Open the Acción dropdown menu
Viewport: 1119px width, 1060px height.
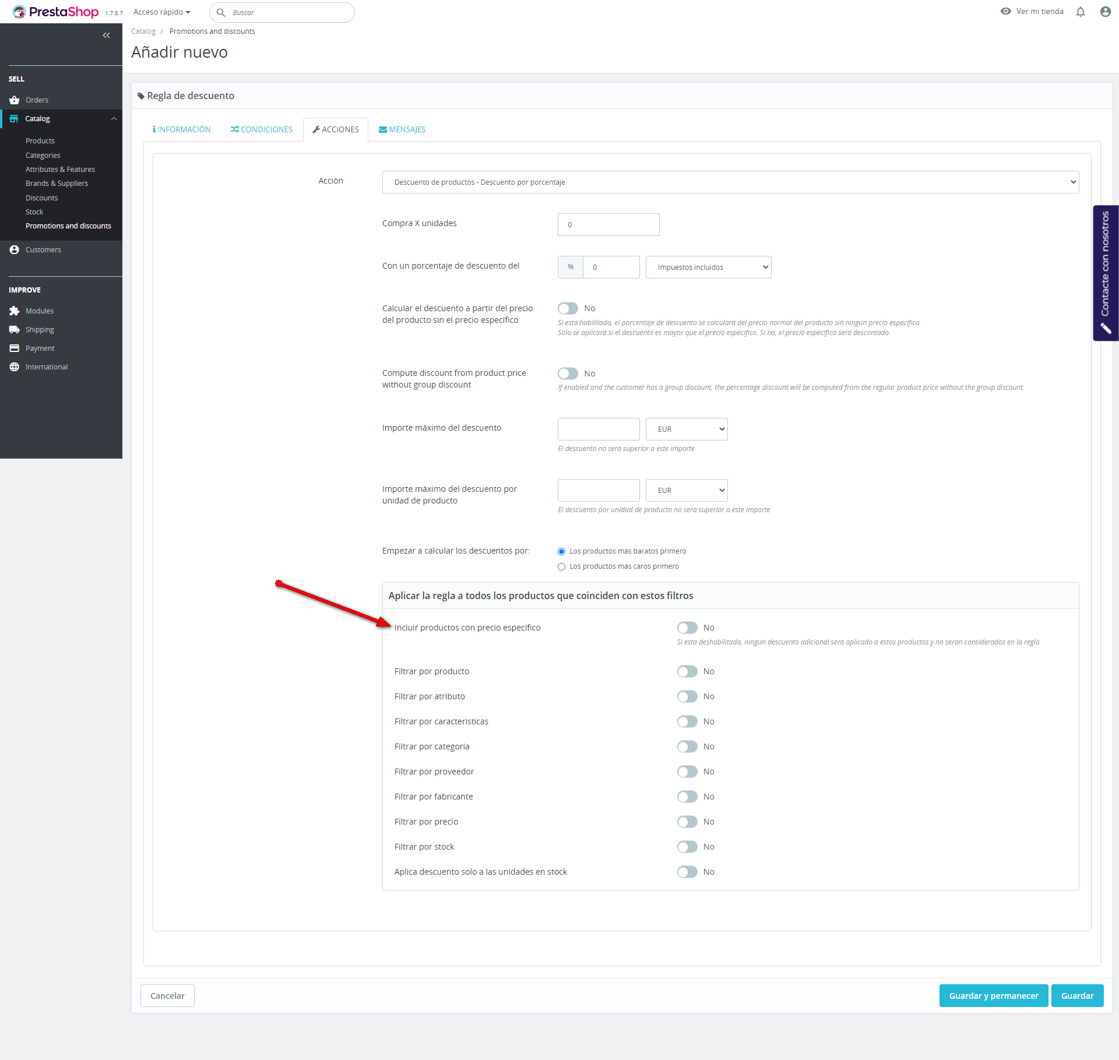(730, 182)
